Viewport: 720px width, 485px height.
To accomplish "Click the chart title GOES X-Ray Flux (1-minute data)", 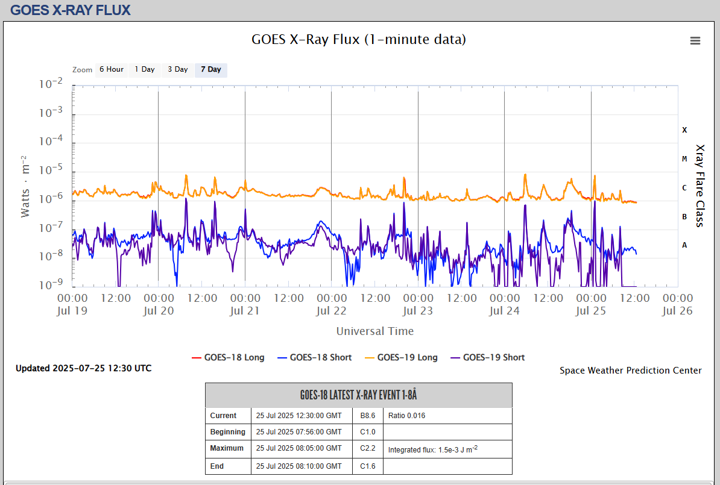I will click(359, 39).
